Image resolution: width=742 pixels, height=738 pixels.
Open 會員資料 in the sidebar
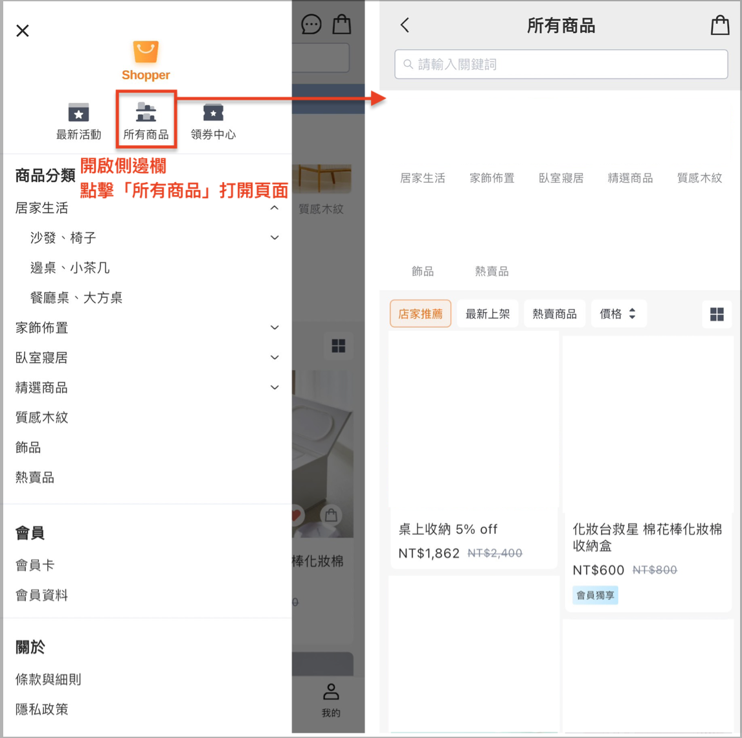(x=41, y=595)
